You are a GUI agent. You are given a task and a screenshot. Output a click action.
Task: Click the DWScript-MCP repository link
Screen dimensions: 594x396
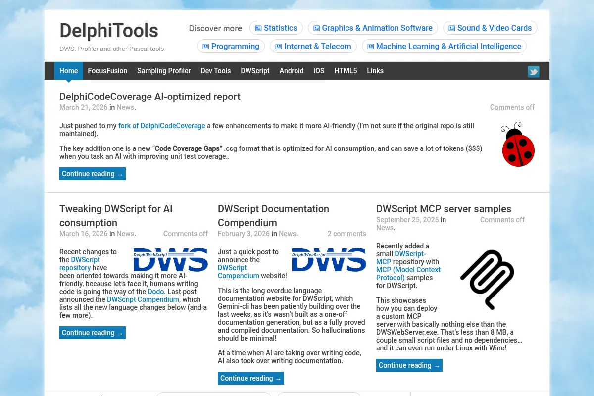pyautogui.click(x=401, y=258)
